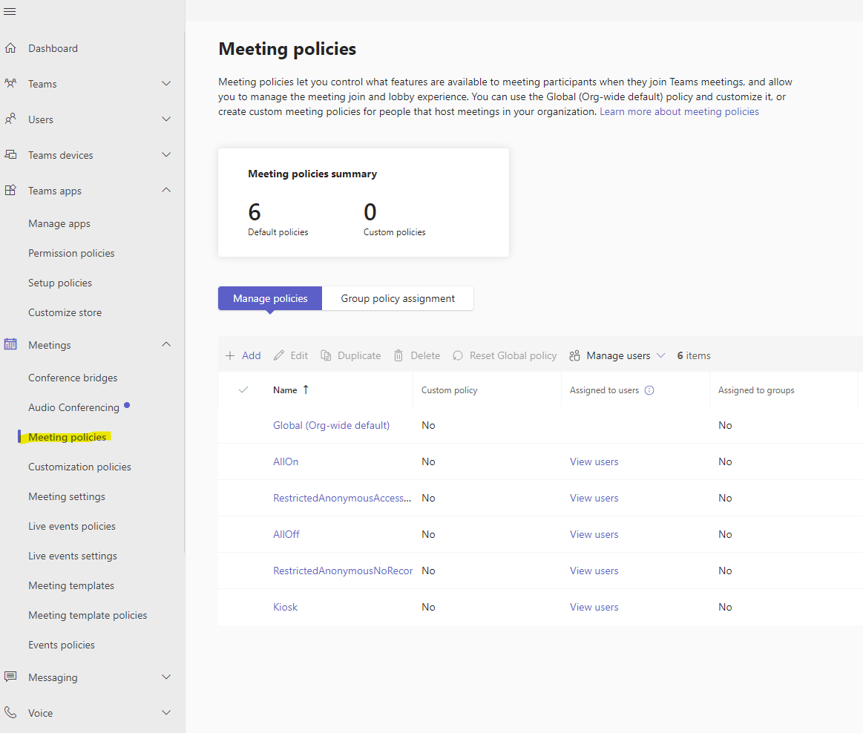The image size is (863, 733).
Task: Click the 6 Default policies count
Action: click(x=255, y=212)
